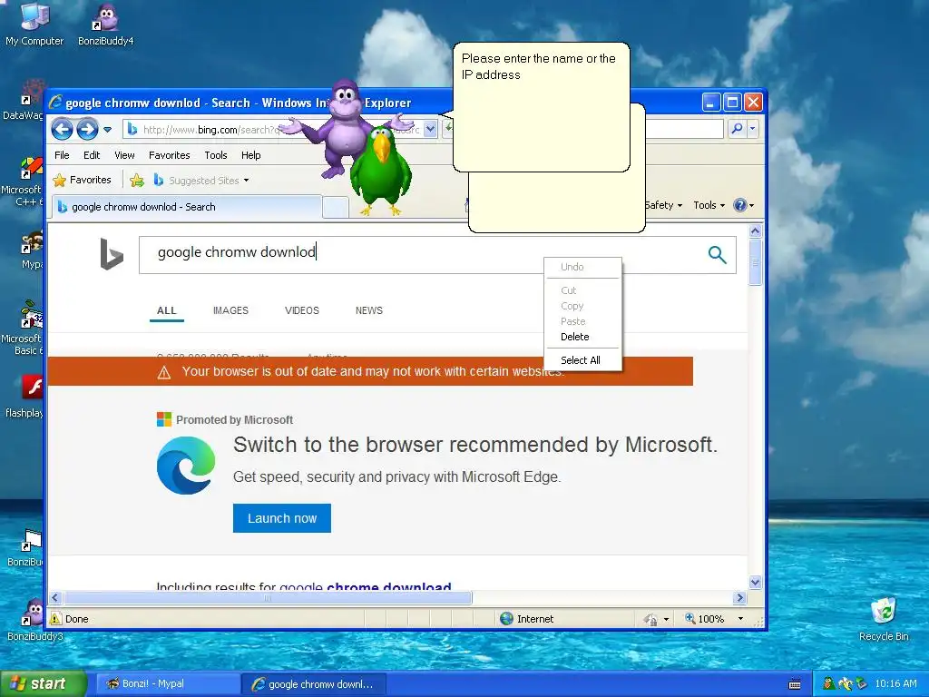Click the Internet zone status globe
The image size is (929, 697).
[506, 619]
